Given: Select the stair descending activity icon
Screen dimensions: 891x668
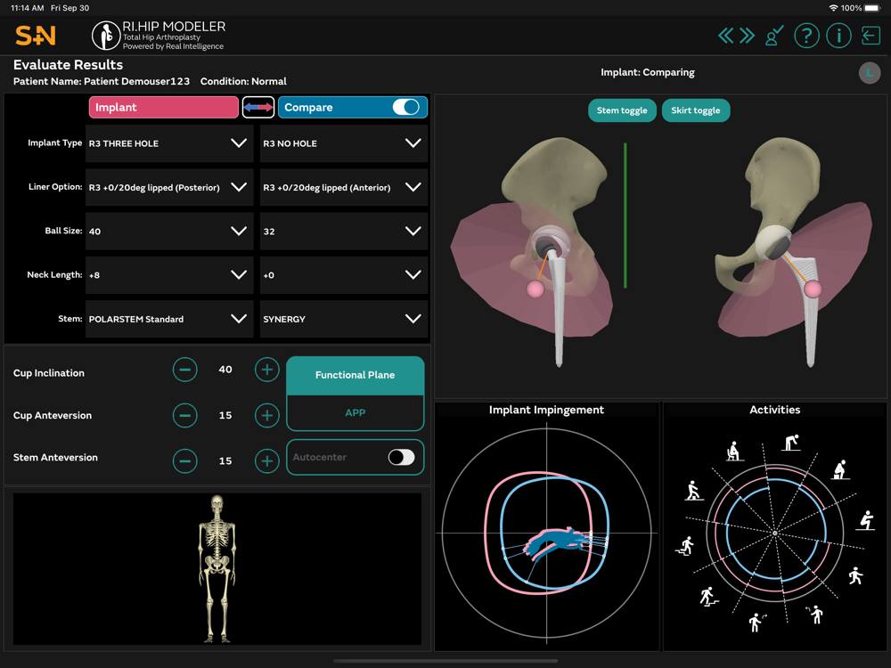Looking at the screenshot, I should [685, 545].
